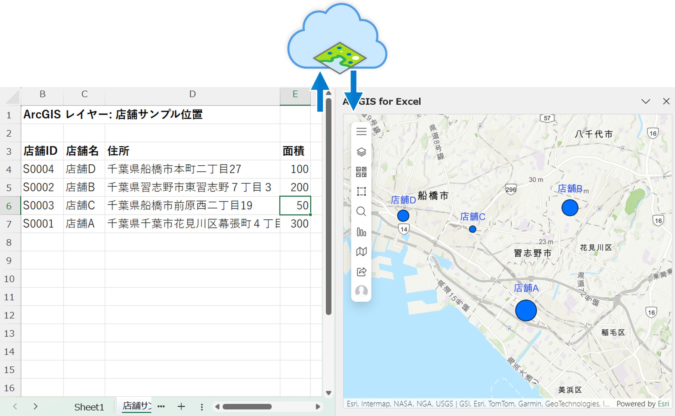675x416 pixels.
Task: Select cell S0004
Action: (42, 169)
